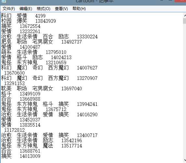Click the number 13542196

point(72,141)
